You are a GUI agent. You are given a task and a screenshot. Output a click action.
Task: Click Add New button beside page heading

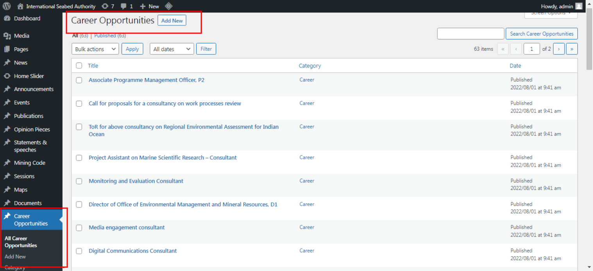(x=172, y=21)
